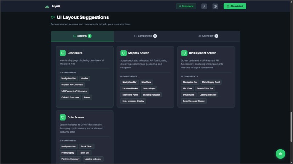Open the AI Assistant

click(235, 6)
